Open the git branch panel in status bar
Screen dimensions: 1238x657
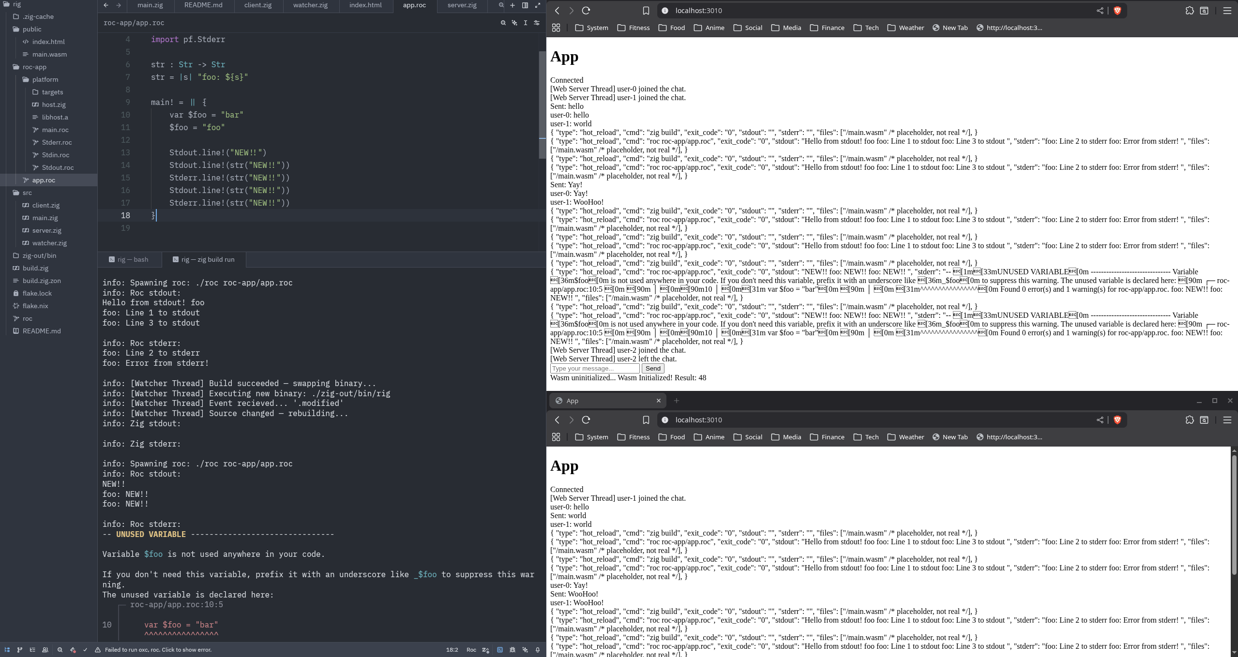(x=20, y=650)
